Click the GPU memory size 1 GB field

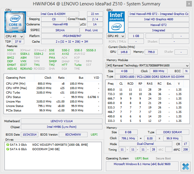pyautogui.click(x=136, y=36)
